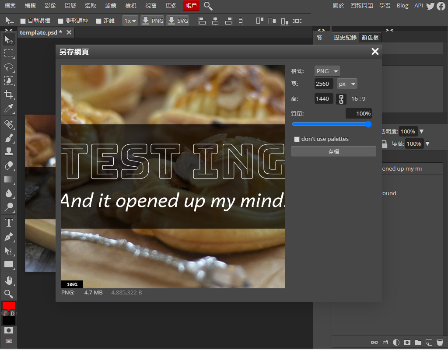The image size is (448, 350).
Task: Expand the side panel with <> arrows
Action: coord(321,30)
